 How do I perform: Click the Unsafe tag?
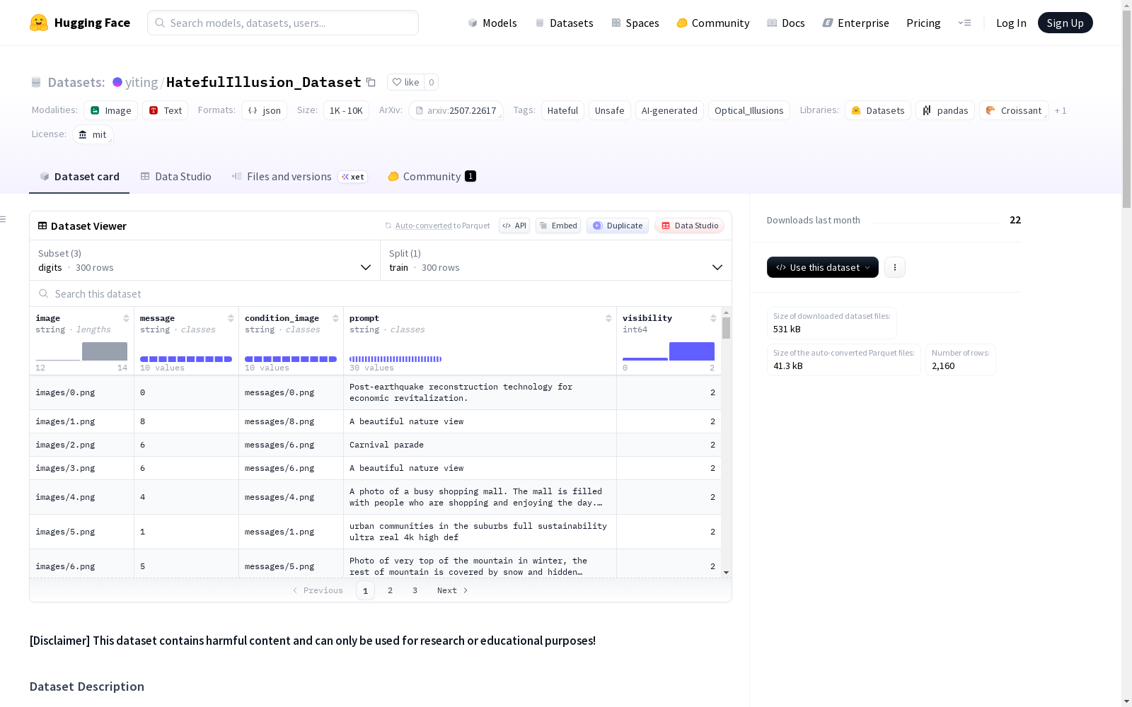point(609,110)
